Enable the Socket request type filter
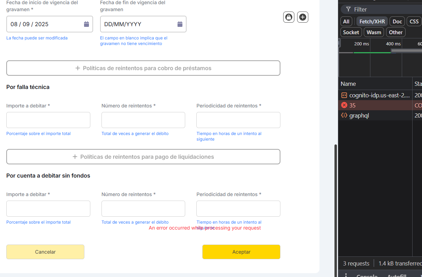The width and height of the screenshot is (422, 277). click(x=351, y=32)
